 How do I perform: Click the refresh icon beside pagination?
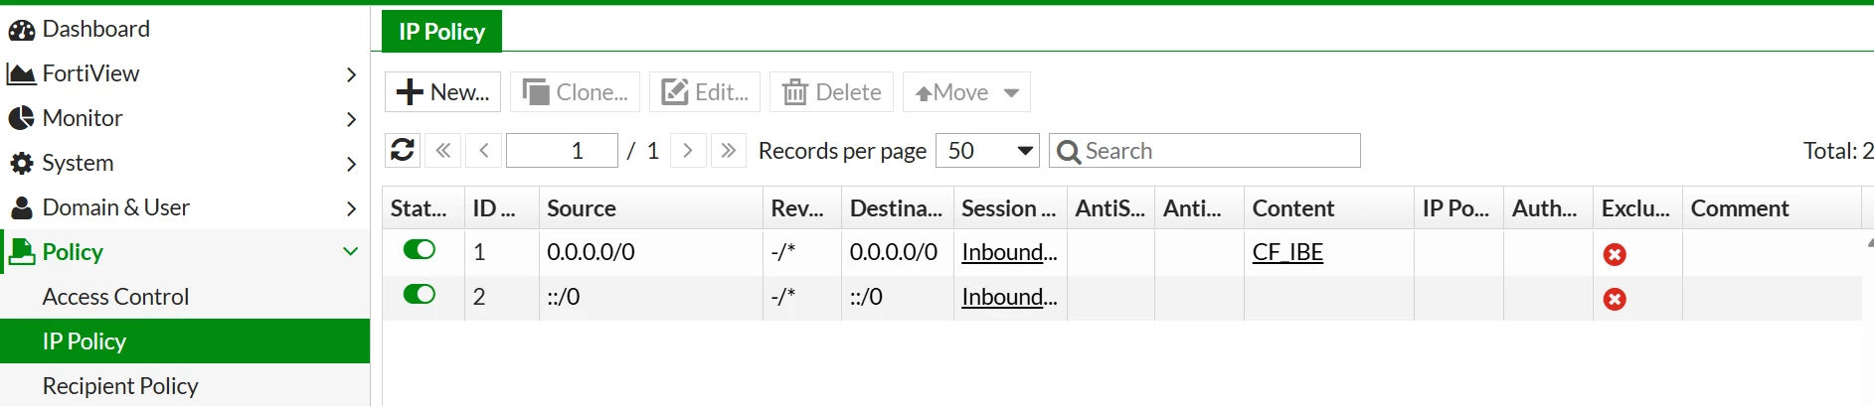click(403, 150)
